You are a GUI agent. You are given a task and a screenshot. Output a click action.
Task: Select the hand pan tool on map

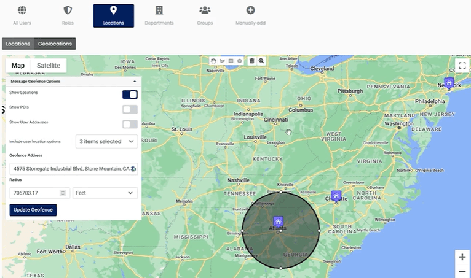[213, 61]
